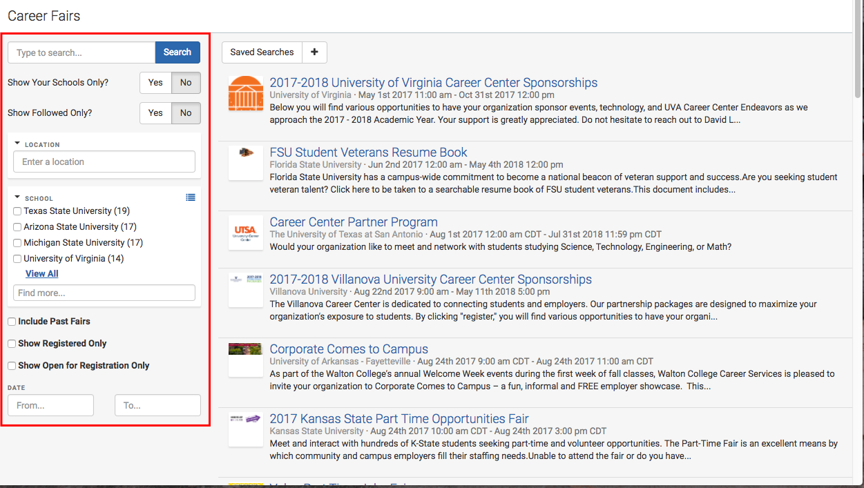
Task: Focus the Type to search field
Action: point(81,52)
